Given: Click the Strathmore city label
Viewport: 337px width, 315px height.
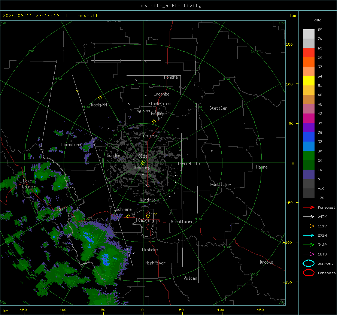Looking at the screenshot, I should [x=182, y=222].
